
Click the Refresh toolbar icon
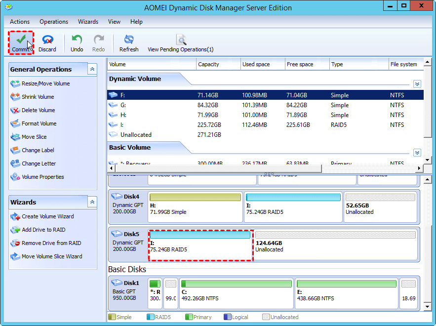(x=129, y=42)
